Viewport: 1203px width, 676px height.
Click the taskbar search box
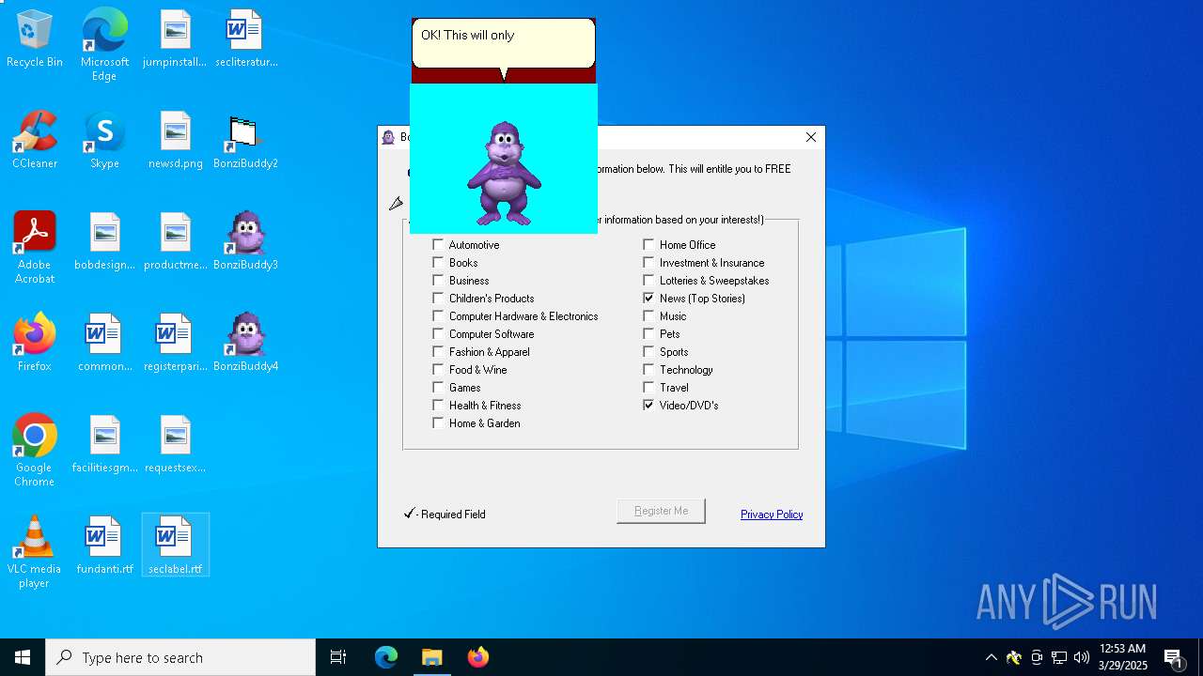180,657
